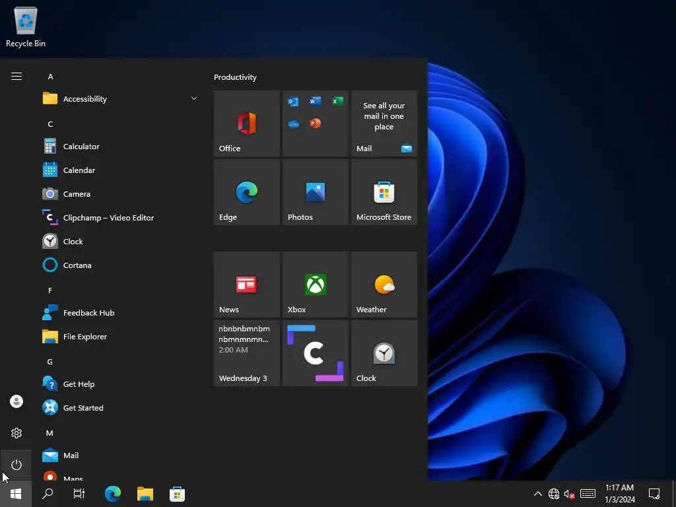Open Task View on the taskbar
Viewport: 676px width, 507px height.
pyautogui.click(x=79, y=494)
